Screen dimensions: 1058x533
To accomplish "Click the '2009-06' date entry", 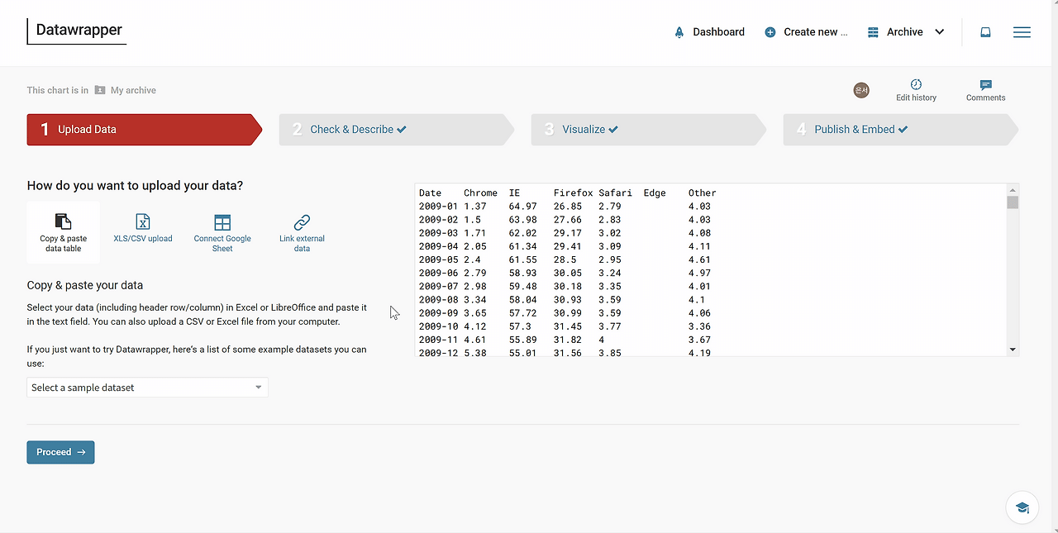I will [438, 274].
